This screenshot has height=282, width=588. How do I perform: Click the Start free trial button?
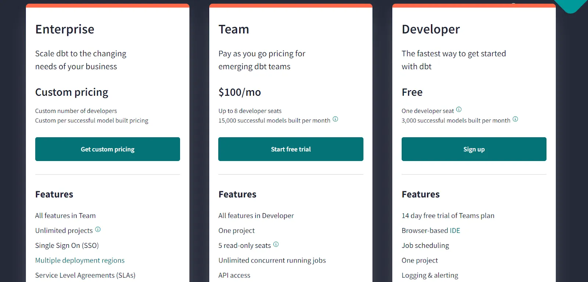[291, 149]
